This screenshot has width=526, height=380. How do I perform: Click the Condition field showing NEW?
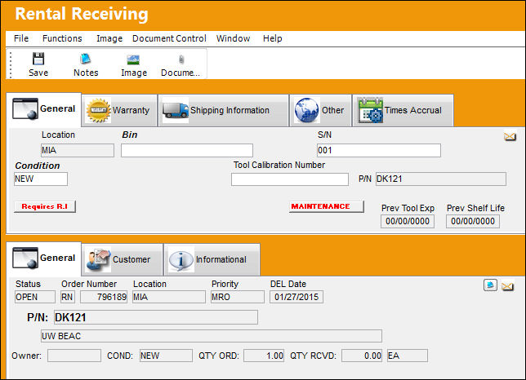coord(41,179)
